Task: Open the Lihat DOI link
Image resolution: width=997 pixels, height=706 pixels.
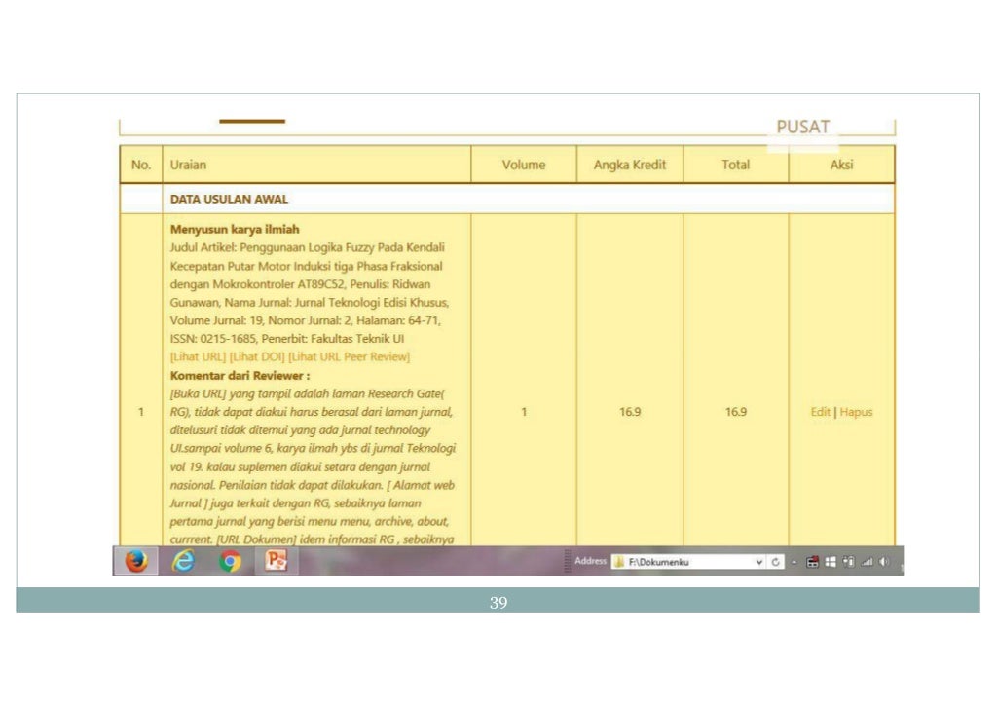Action: coord(257,356)
